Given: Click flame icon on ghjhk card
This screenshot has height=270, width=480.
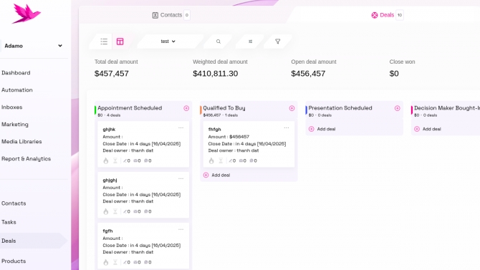Looking at the screenshot, I should point(106,160).
